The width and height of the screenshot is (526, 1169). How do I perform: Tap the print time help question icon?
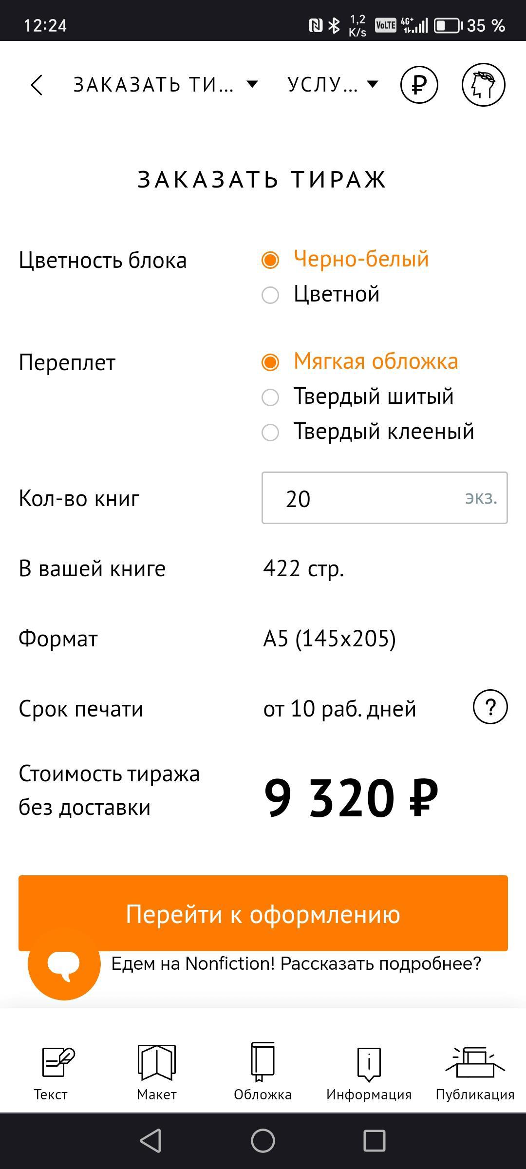click(490, 707)
